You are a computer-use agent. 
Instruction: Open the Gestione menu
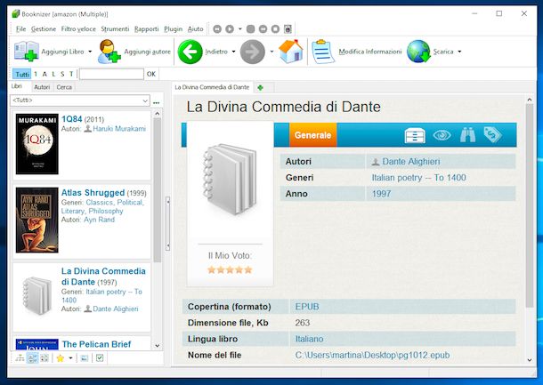click(44, 29)
